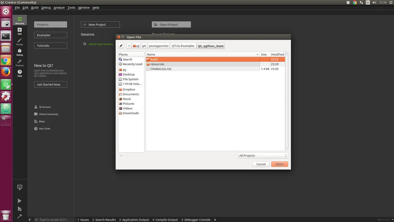Viewport: 394px width, 222px height.
Task: Open Trash from the dock
Action: [x=6, y=215]
